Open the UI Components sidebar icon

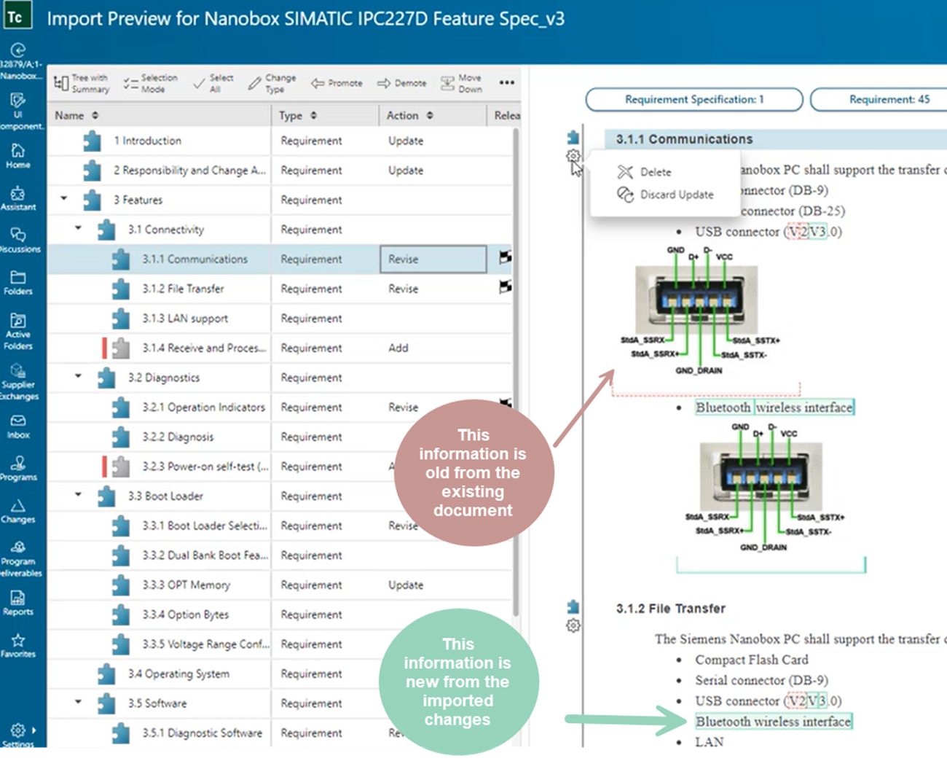click(18, 110)
